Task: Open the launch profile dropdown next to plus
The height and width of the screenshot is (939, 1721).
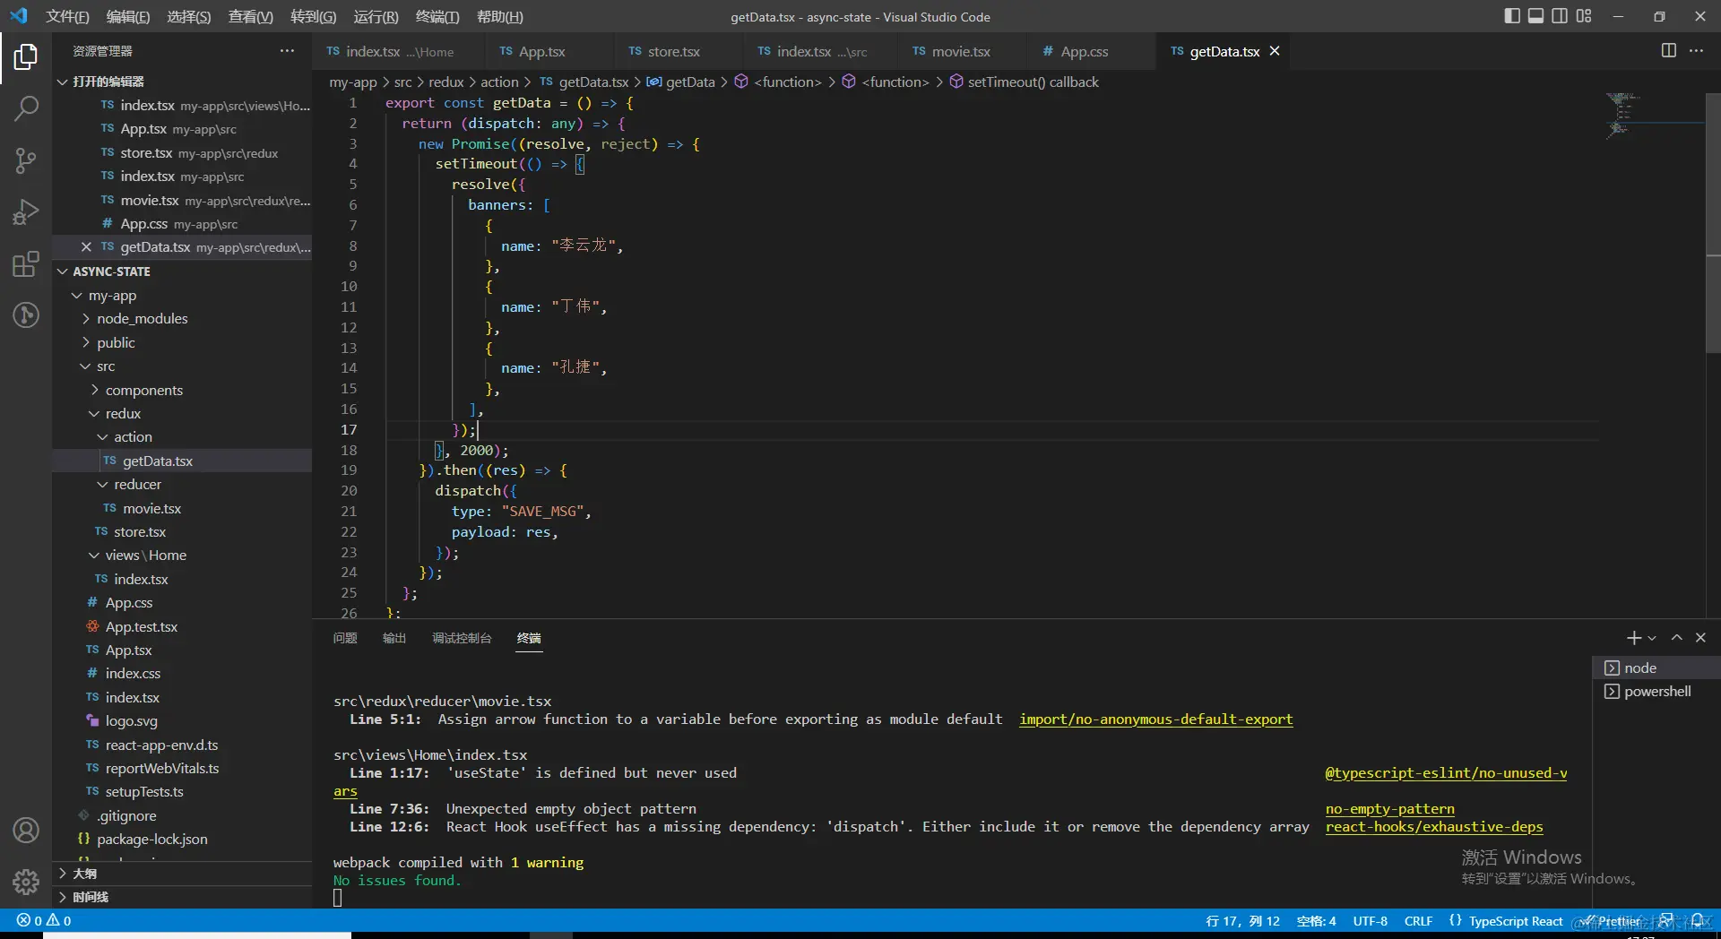Action: point(1652,638)
